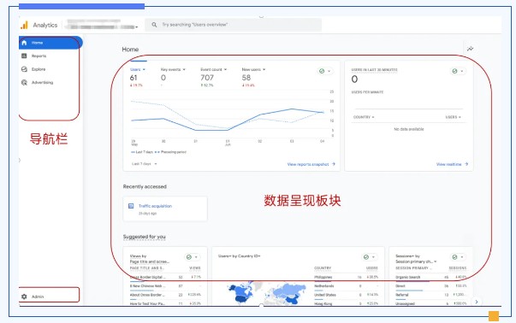The width and height of the screenshot is (516, 323).
Task: Click the Traffic acquisition report icon
Action: 131,206
